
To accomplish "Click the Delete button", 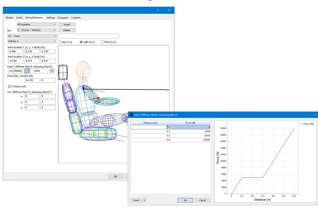I will [67, 30].
